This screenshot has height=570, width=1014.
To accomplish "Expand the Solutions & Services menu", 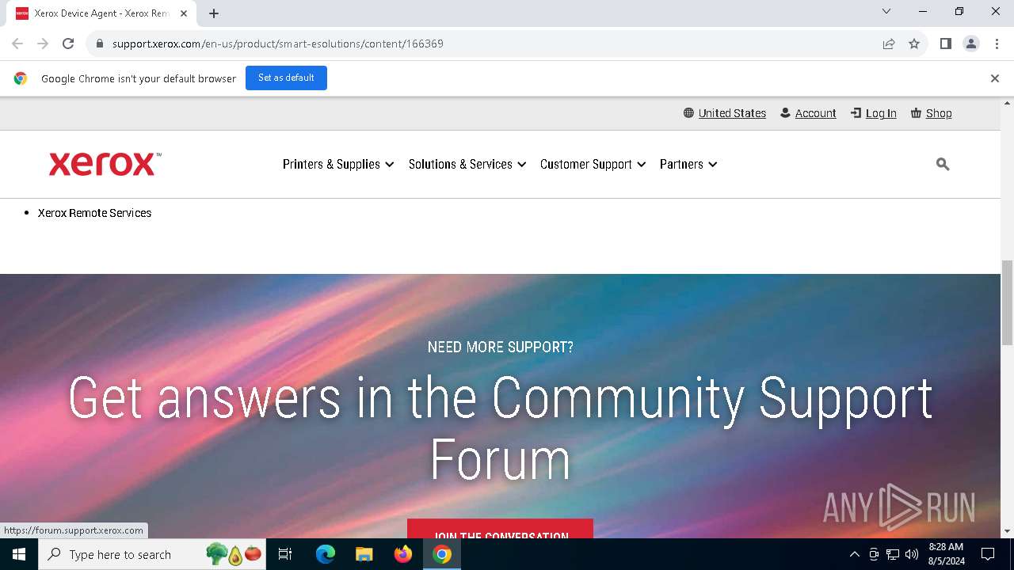I will pyautogui.click(x=467, y=164).
